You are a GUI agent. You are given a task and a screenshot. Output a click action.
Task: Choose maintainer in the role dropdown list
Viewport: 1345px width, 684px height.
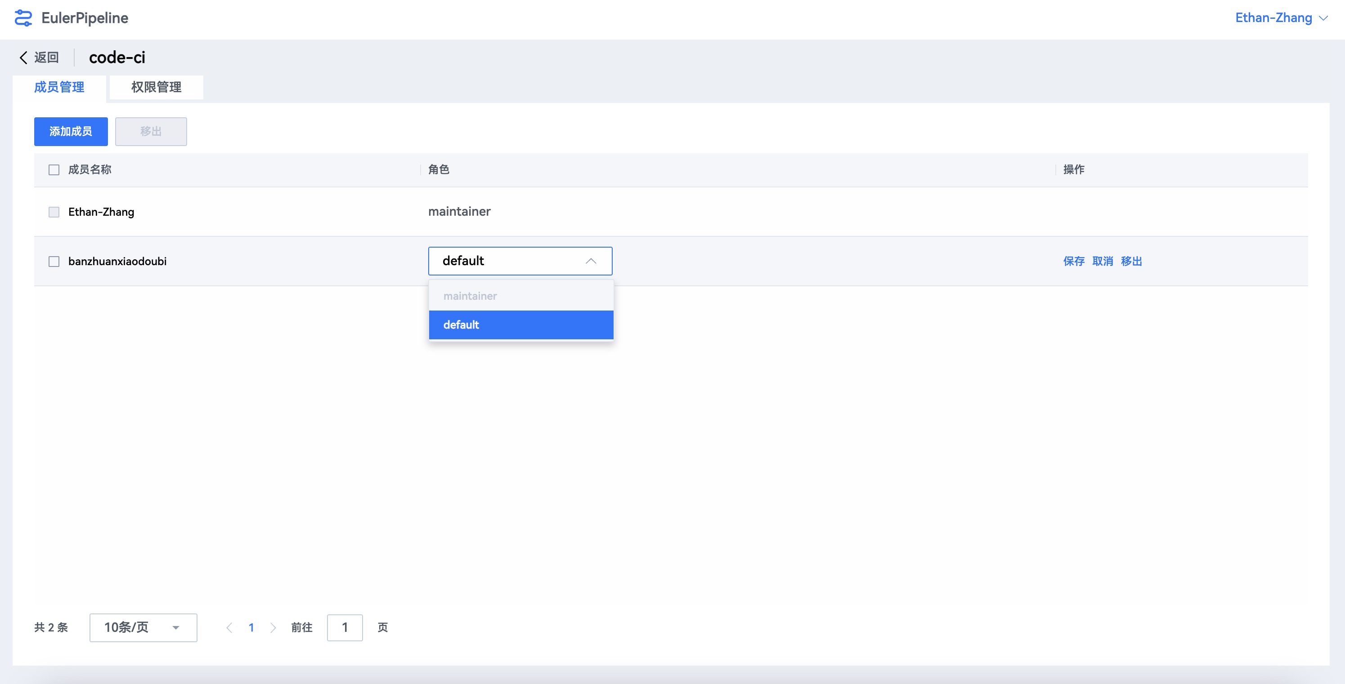pyautogui.click(x=520, y=296)
